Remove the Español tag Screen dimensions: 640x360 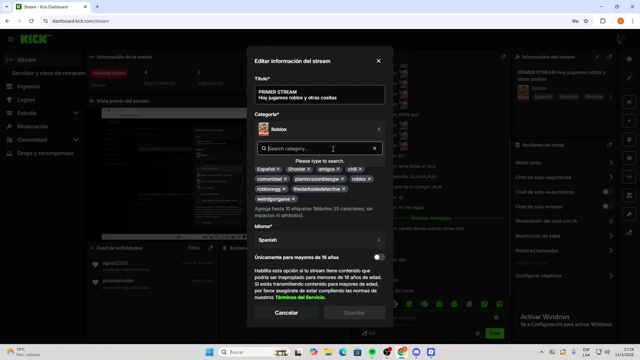[278, 169]
